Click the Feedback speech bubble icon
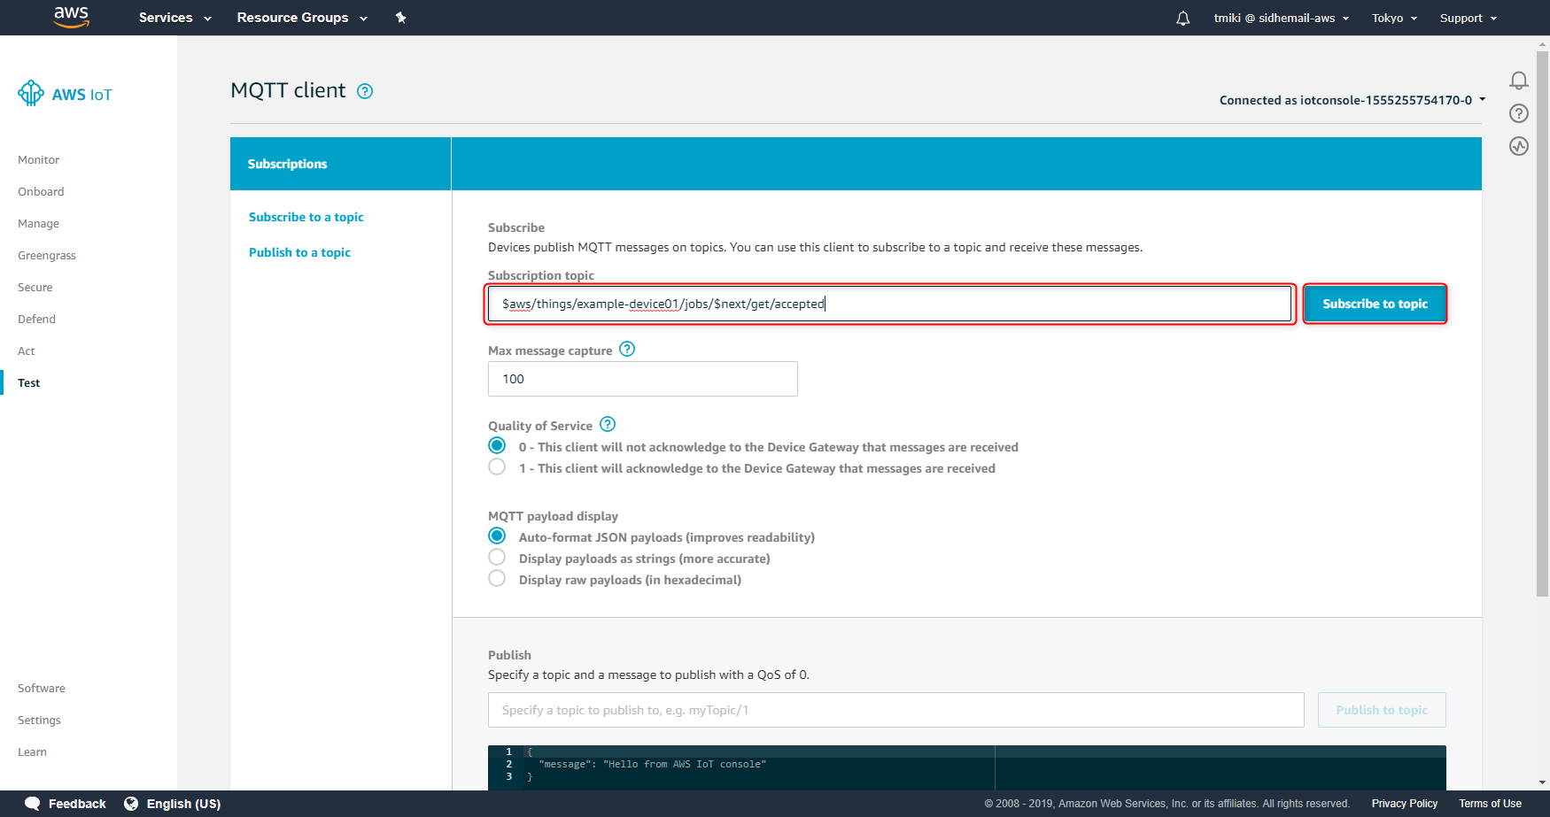Image resolution: width=1550 pixels, height=817 pixels. [33, 804]
